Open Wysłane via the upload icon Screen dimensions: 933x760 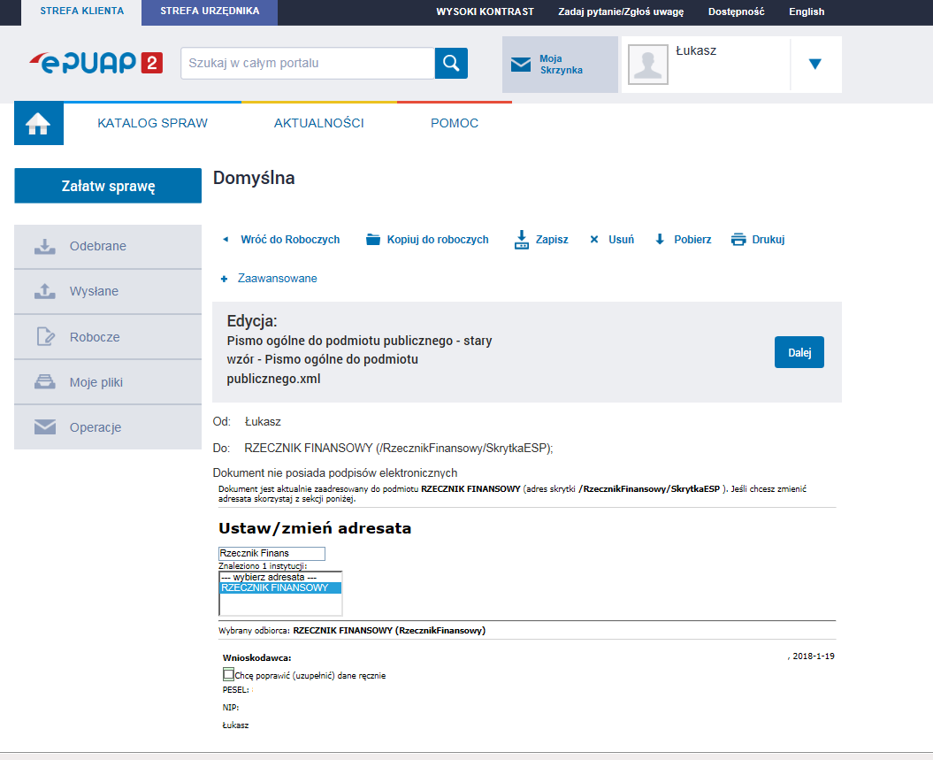point(43,291)
